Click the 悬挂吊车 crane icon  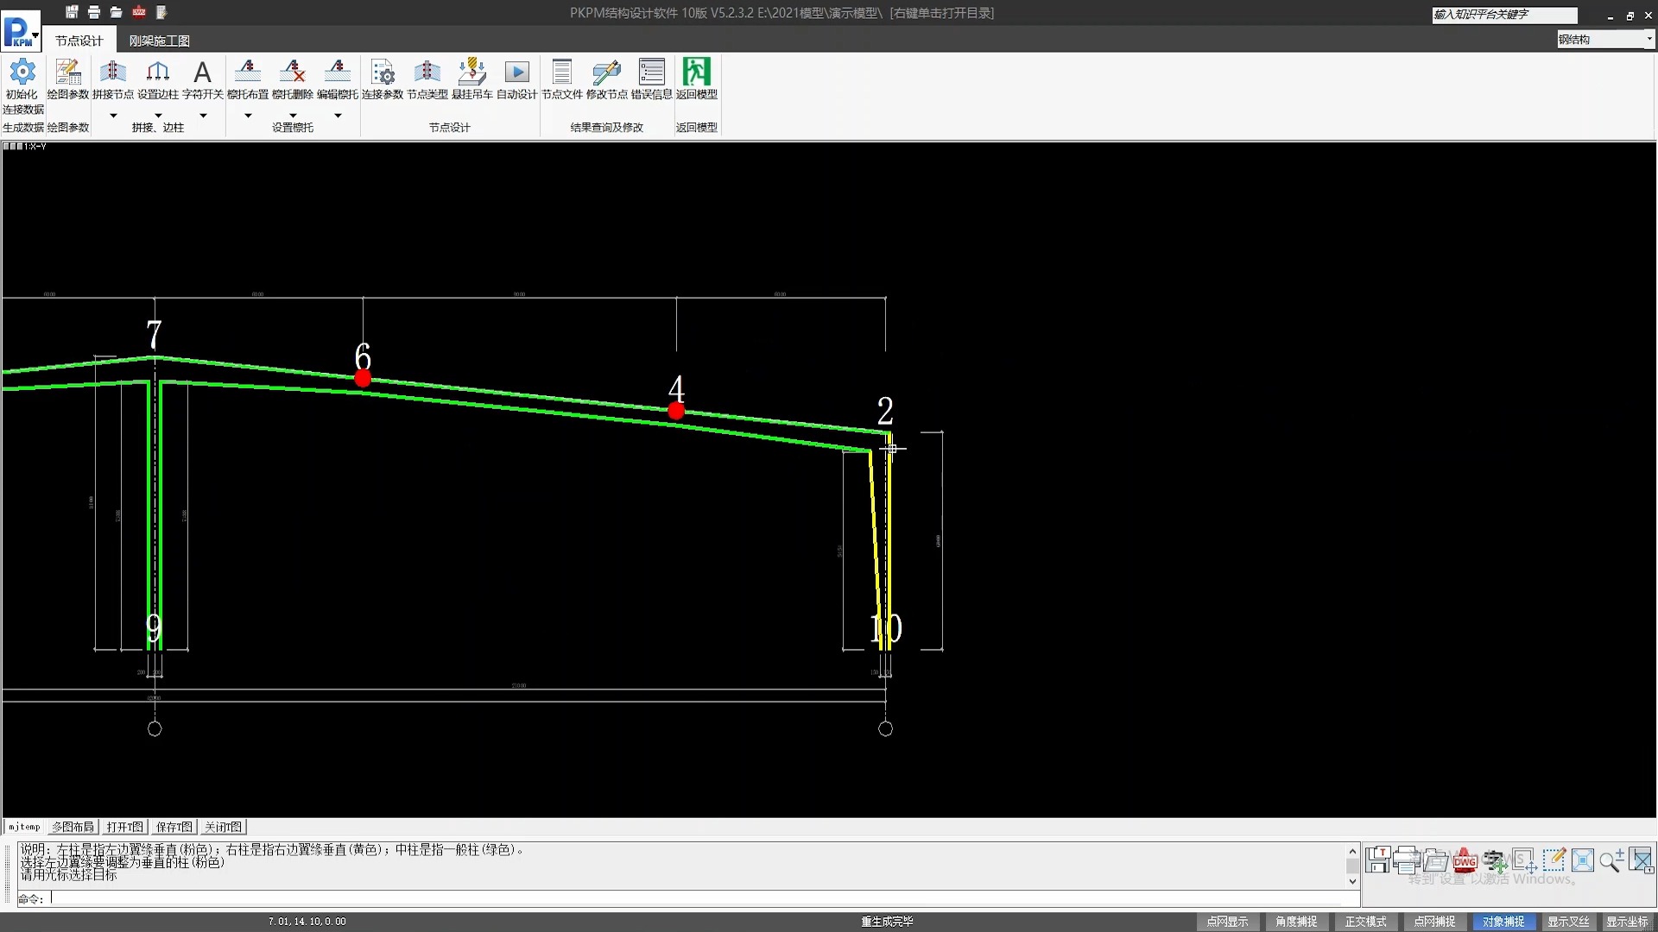(x=471, y=72)
